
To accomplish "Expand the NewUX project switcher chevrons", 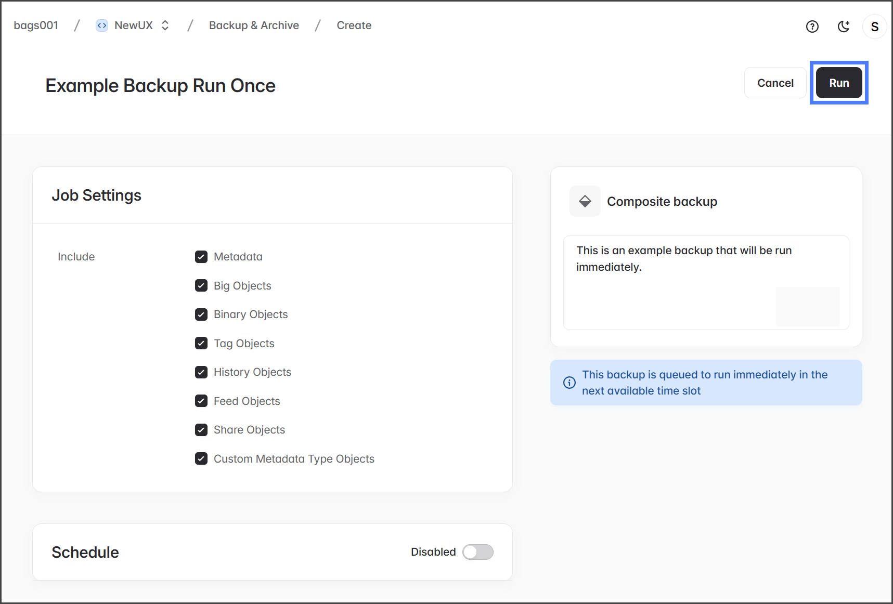I will click(165, 25).
